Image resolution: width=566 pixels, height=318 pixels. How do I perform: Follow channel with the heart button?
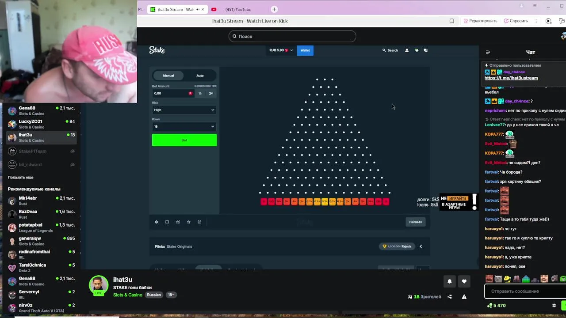(464, 281)
